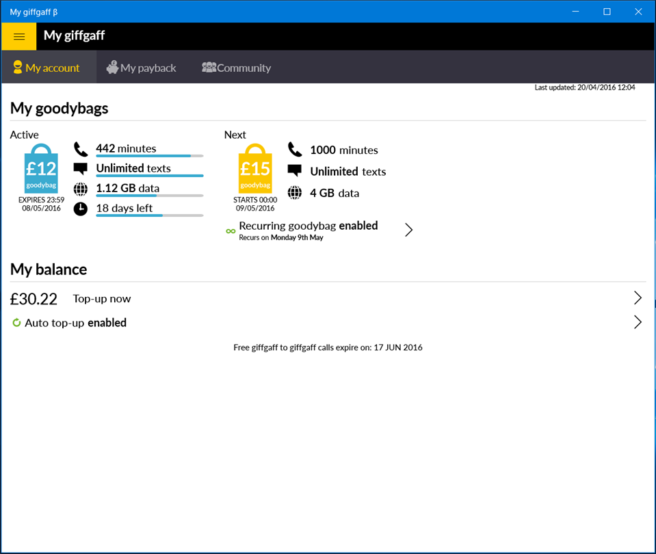Switch to the My account tab
Image resolution: width=656 pixels, height=554 pixels.
[x=49, y=67]
